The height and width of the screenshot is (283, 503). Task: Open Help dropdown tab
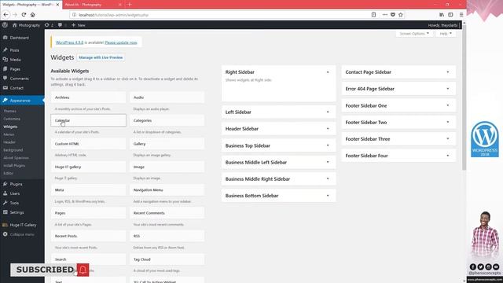coord(446,33)
